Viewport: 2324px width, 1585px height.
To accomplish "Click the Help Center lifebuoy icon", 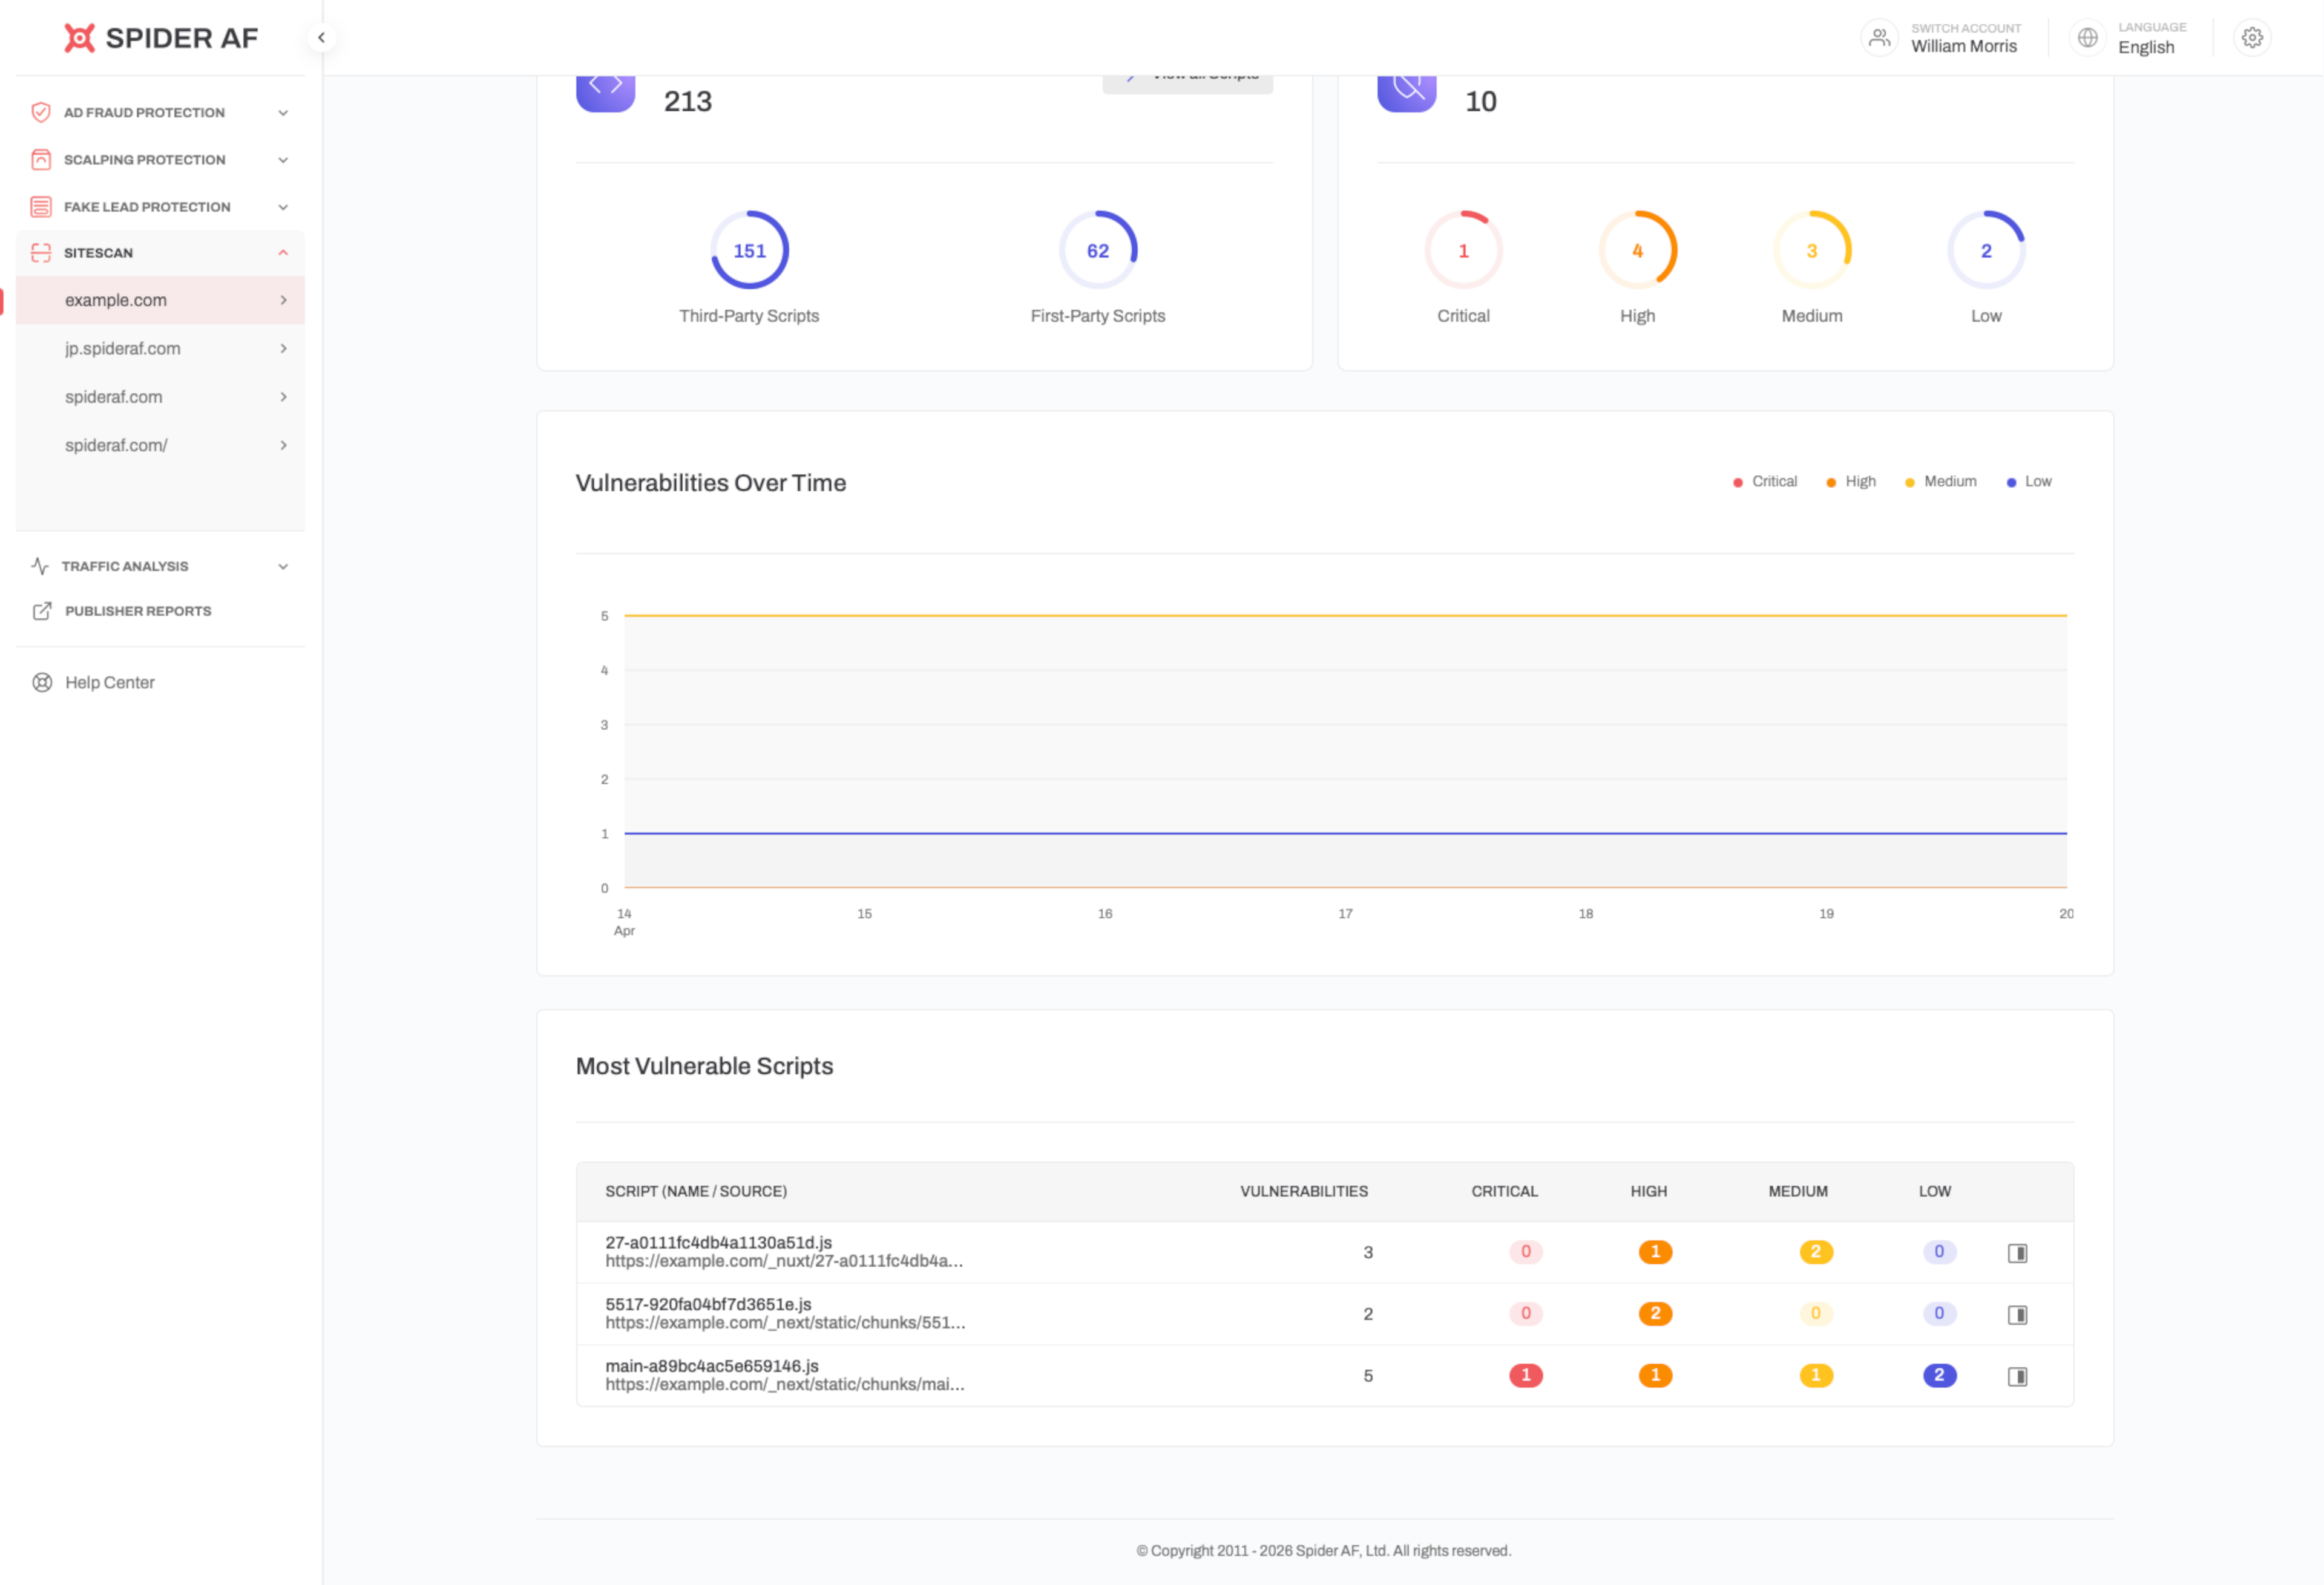I will coord(42,682).
